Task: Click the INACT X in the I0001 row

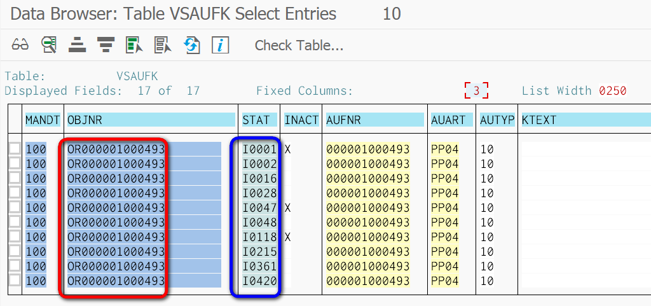Action: 288,149
